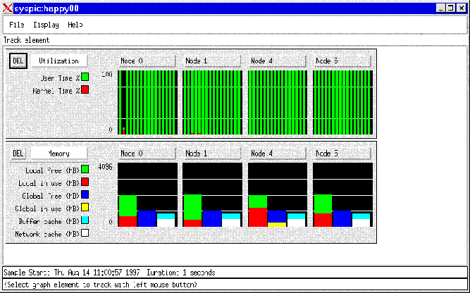This screenshot has width=470, height=293.
Task: Track Node 0 utilization graph element
Action: 147,102
